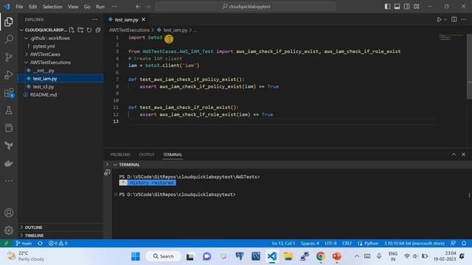
Task: Open the Selection menu
Action: (52, 7)
